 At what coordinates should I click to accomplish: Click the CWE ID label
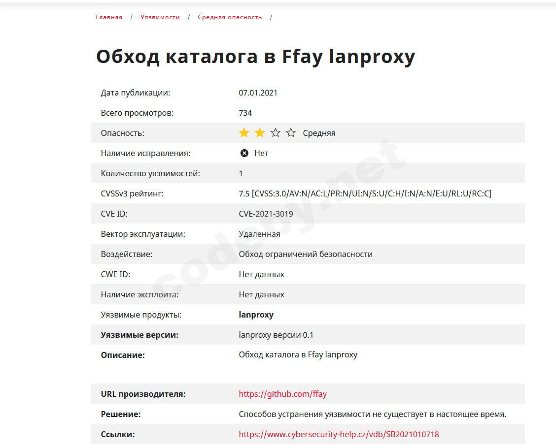pyautogui.click(x=115, y=275)
